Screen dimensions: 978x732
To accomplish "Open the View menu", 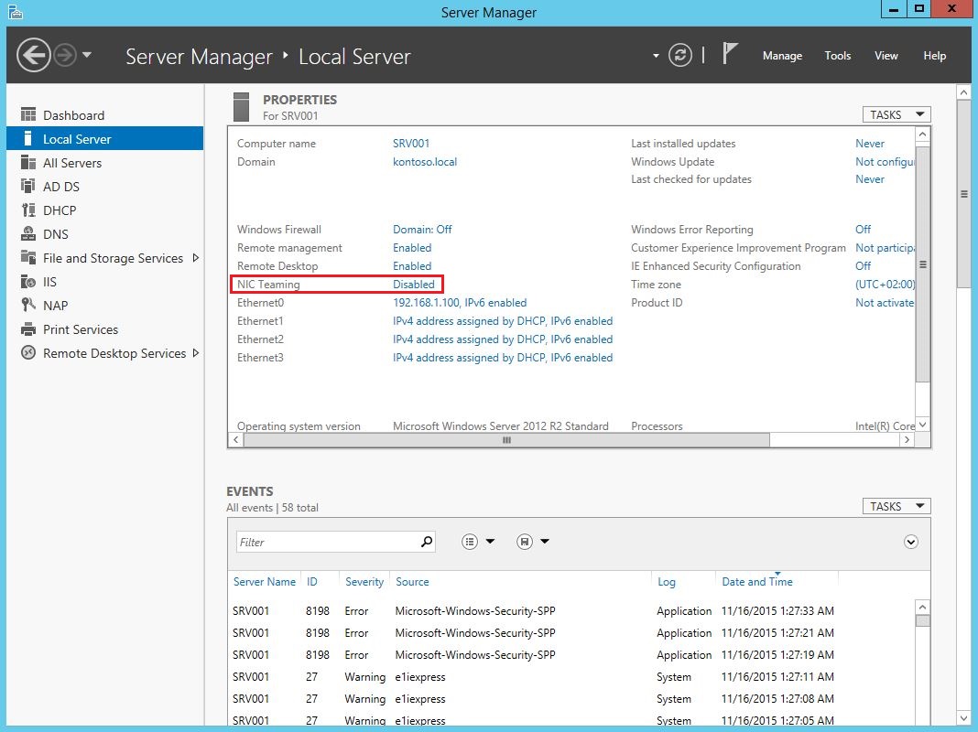I will 886,56.
